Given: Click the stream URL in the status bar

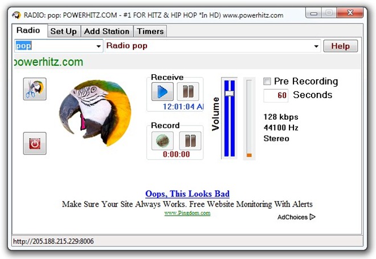Looking at the screenshot, I should pyautogui.click(x=53, y=241).
